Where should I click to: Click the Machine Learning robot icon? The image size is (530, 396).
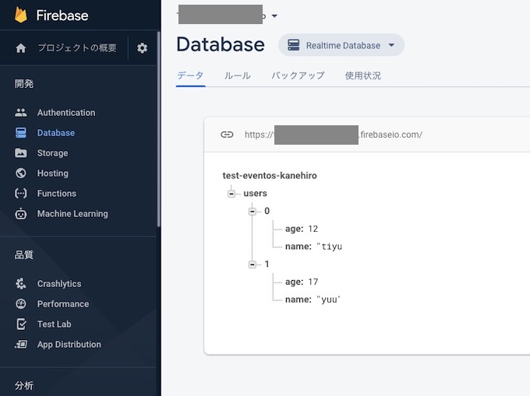coord(20,214)
